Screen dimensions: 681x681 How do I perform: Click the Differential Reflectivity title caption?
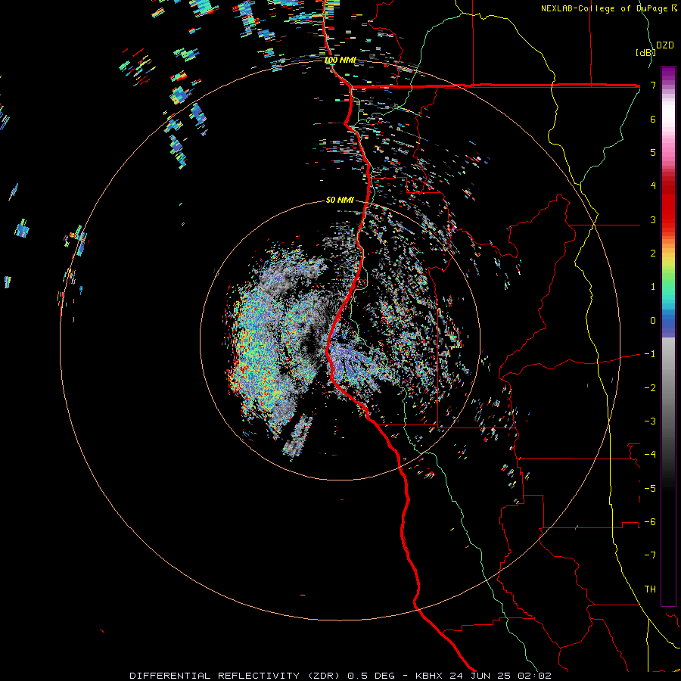[340, 676]
